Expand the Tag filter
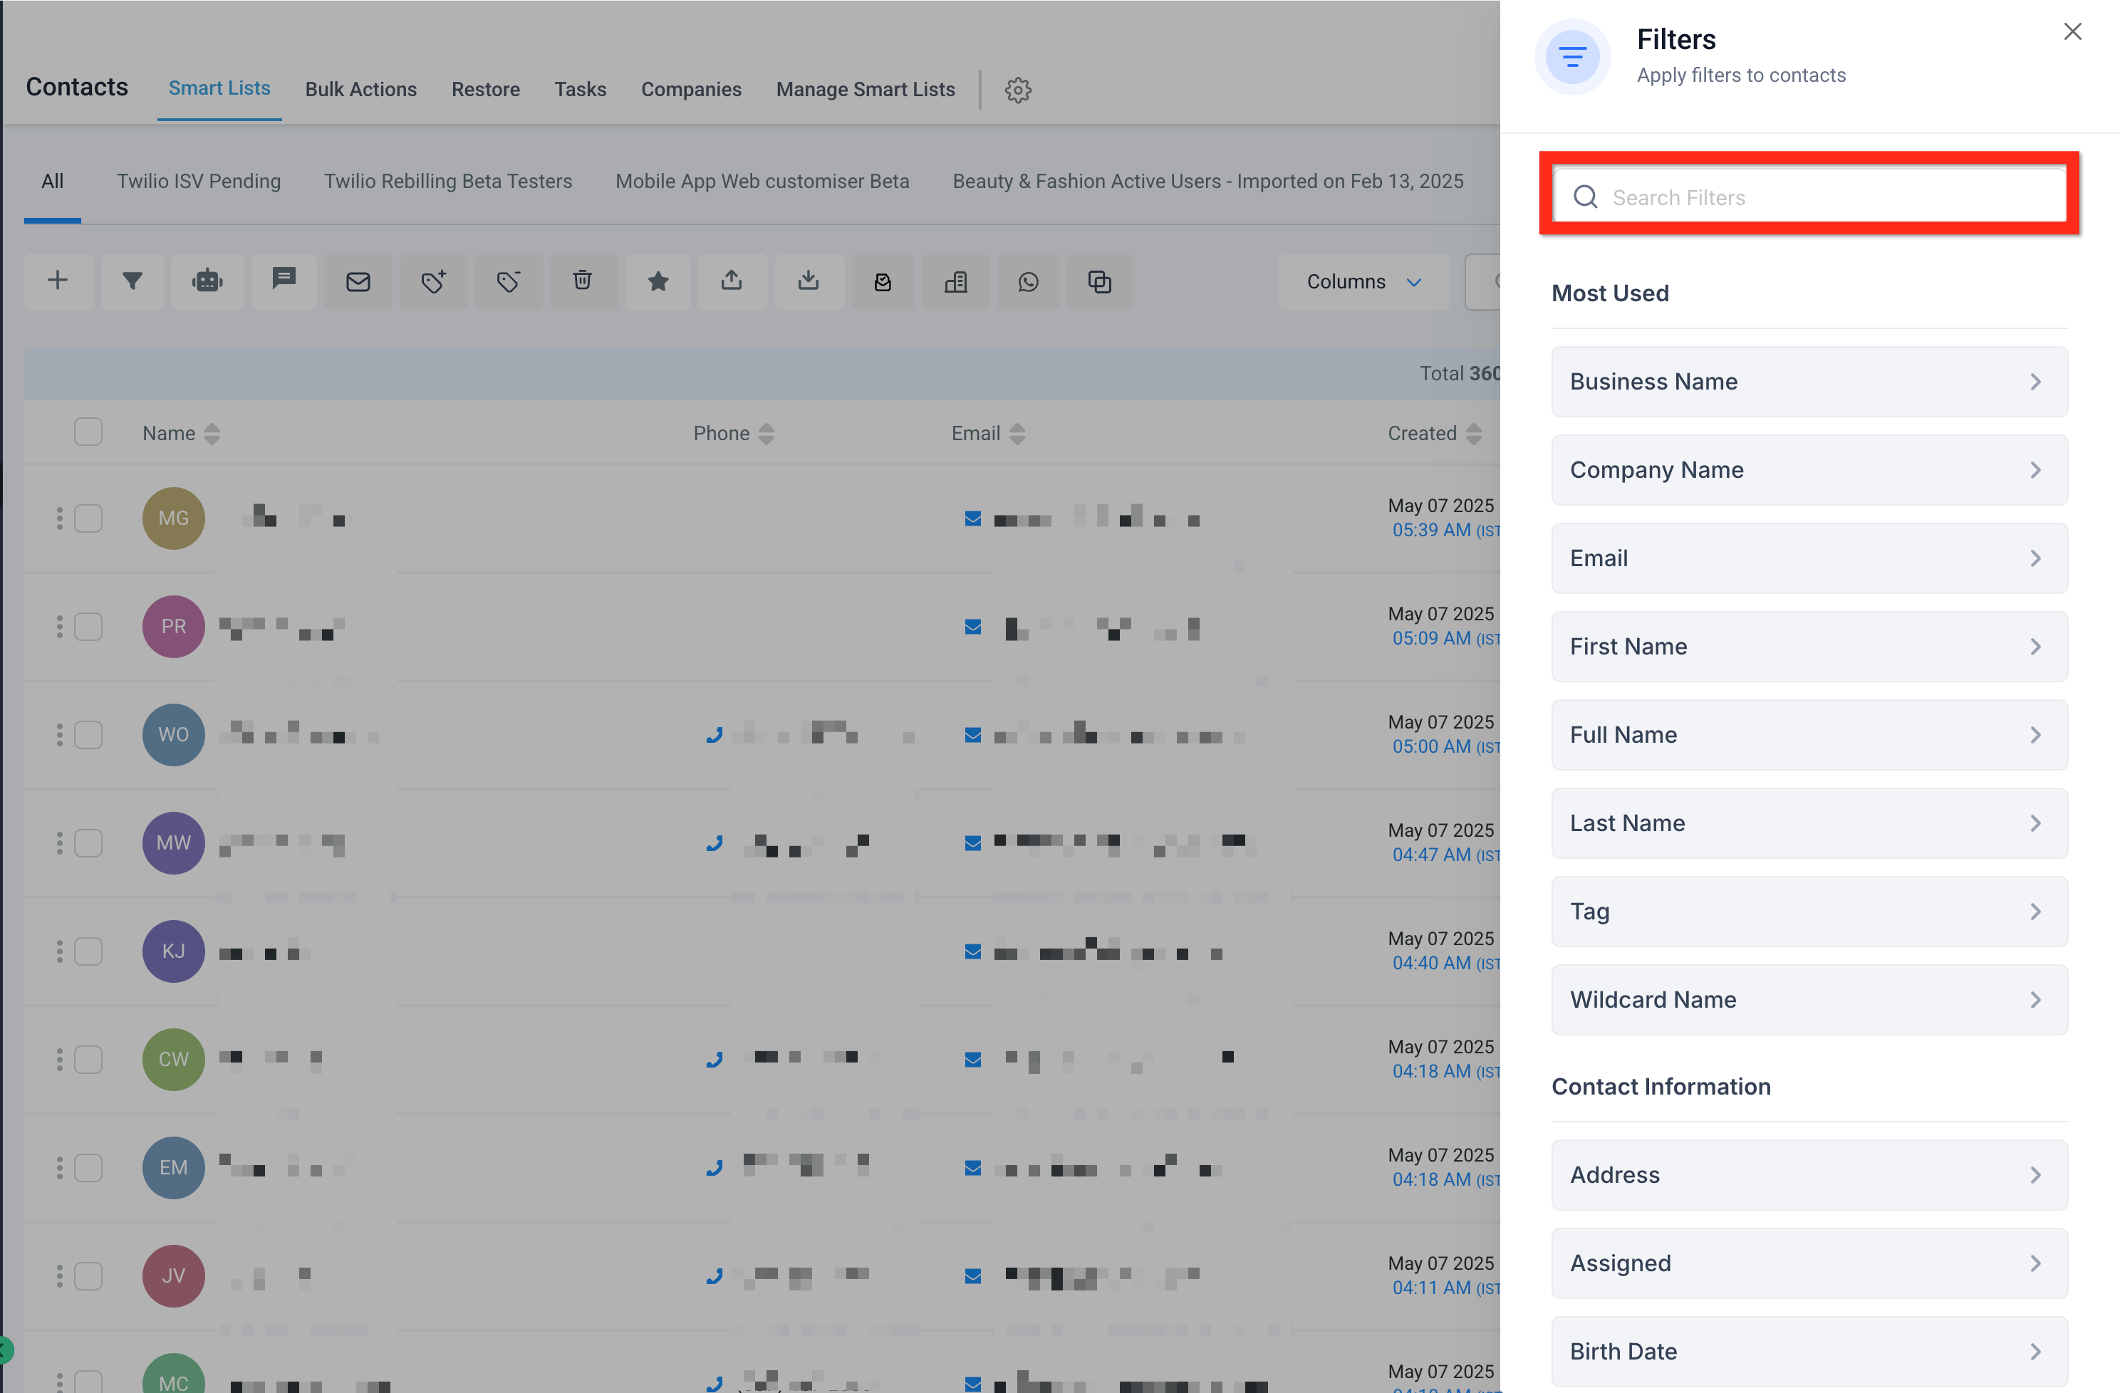The width and height of the screenshot is (2120, 1393). tap(1809, 912)
